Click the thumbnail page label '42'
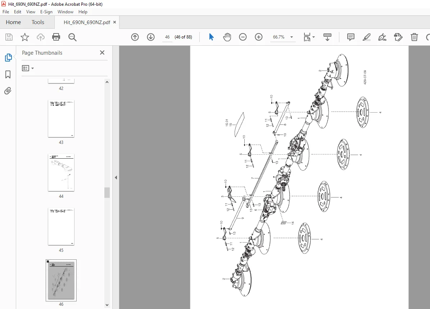Screen dimensions: 430x309 point(61,88)
